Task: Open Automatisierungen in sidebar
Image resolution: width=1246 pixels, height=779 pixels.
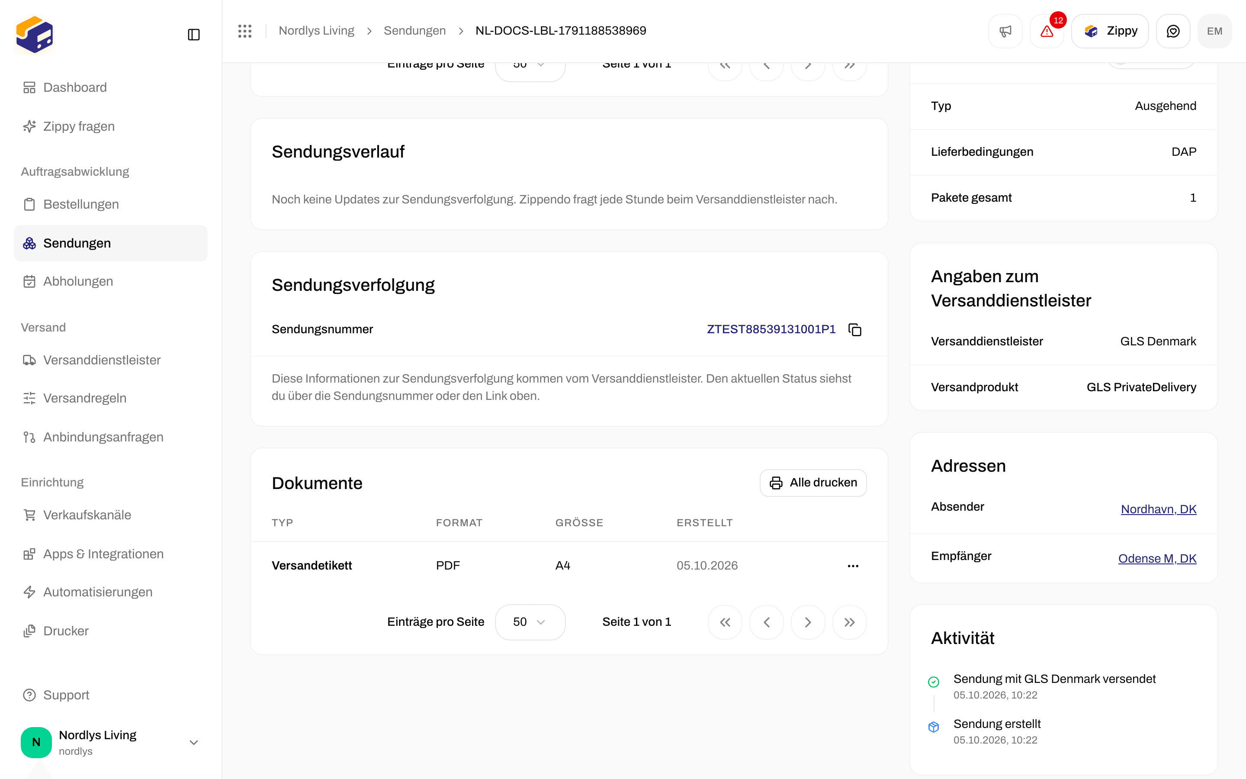Action: (111, 592)
